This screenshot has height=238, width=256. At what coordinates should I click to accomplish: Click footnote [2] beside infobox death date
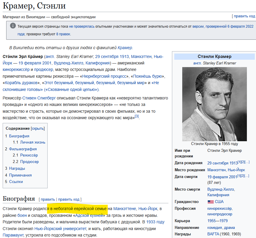point(242,176)
